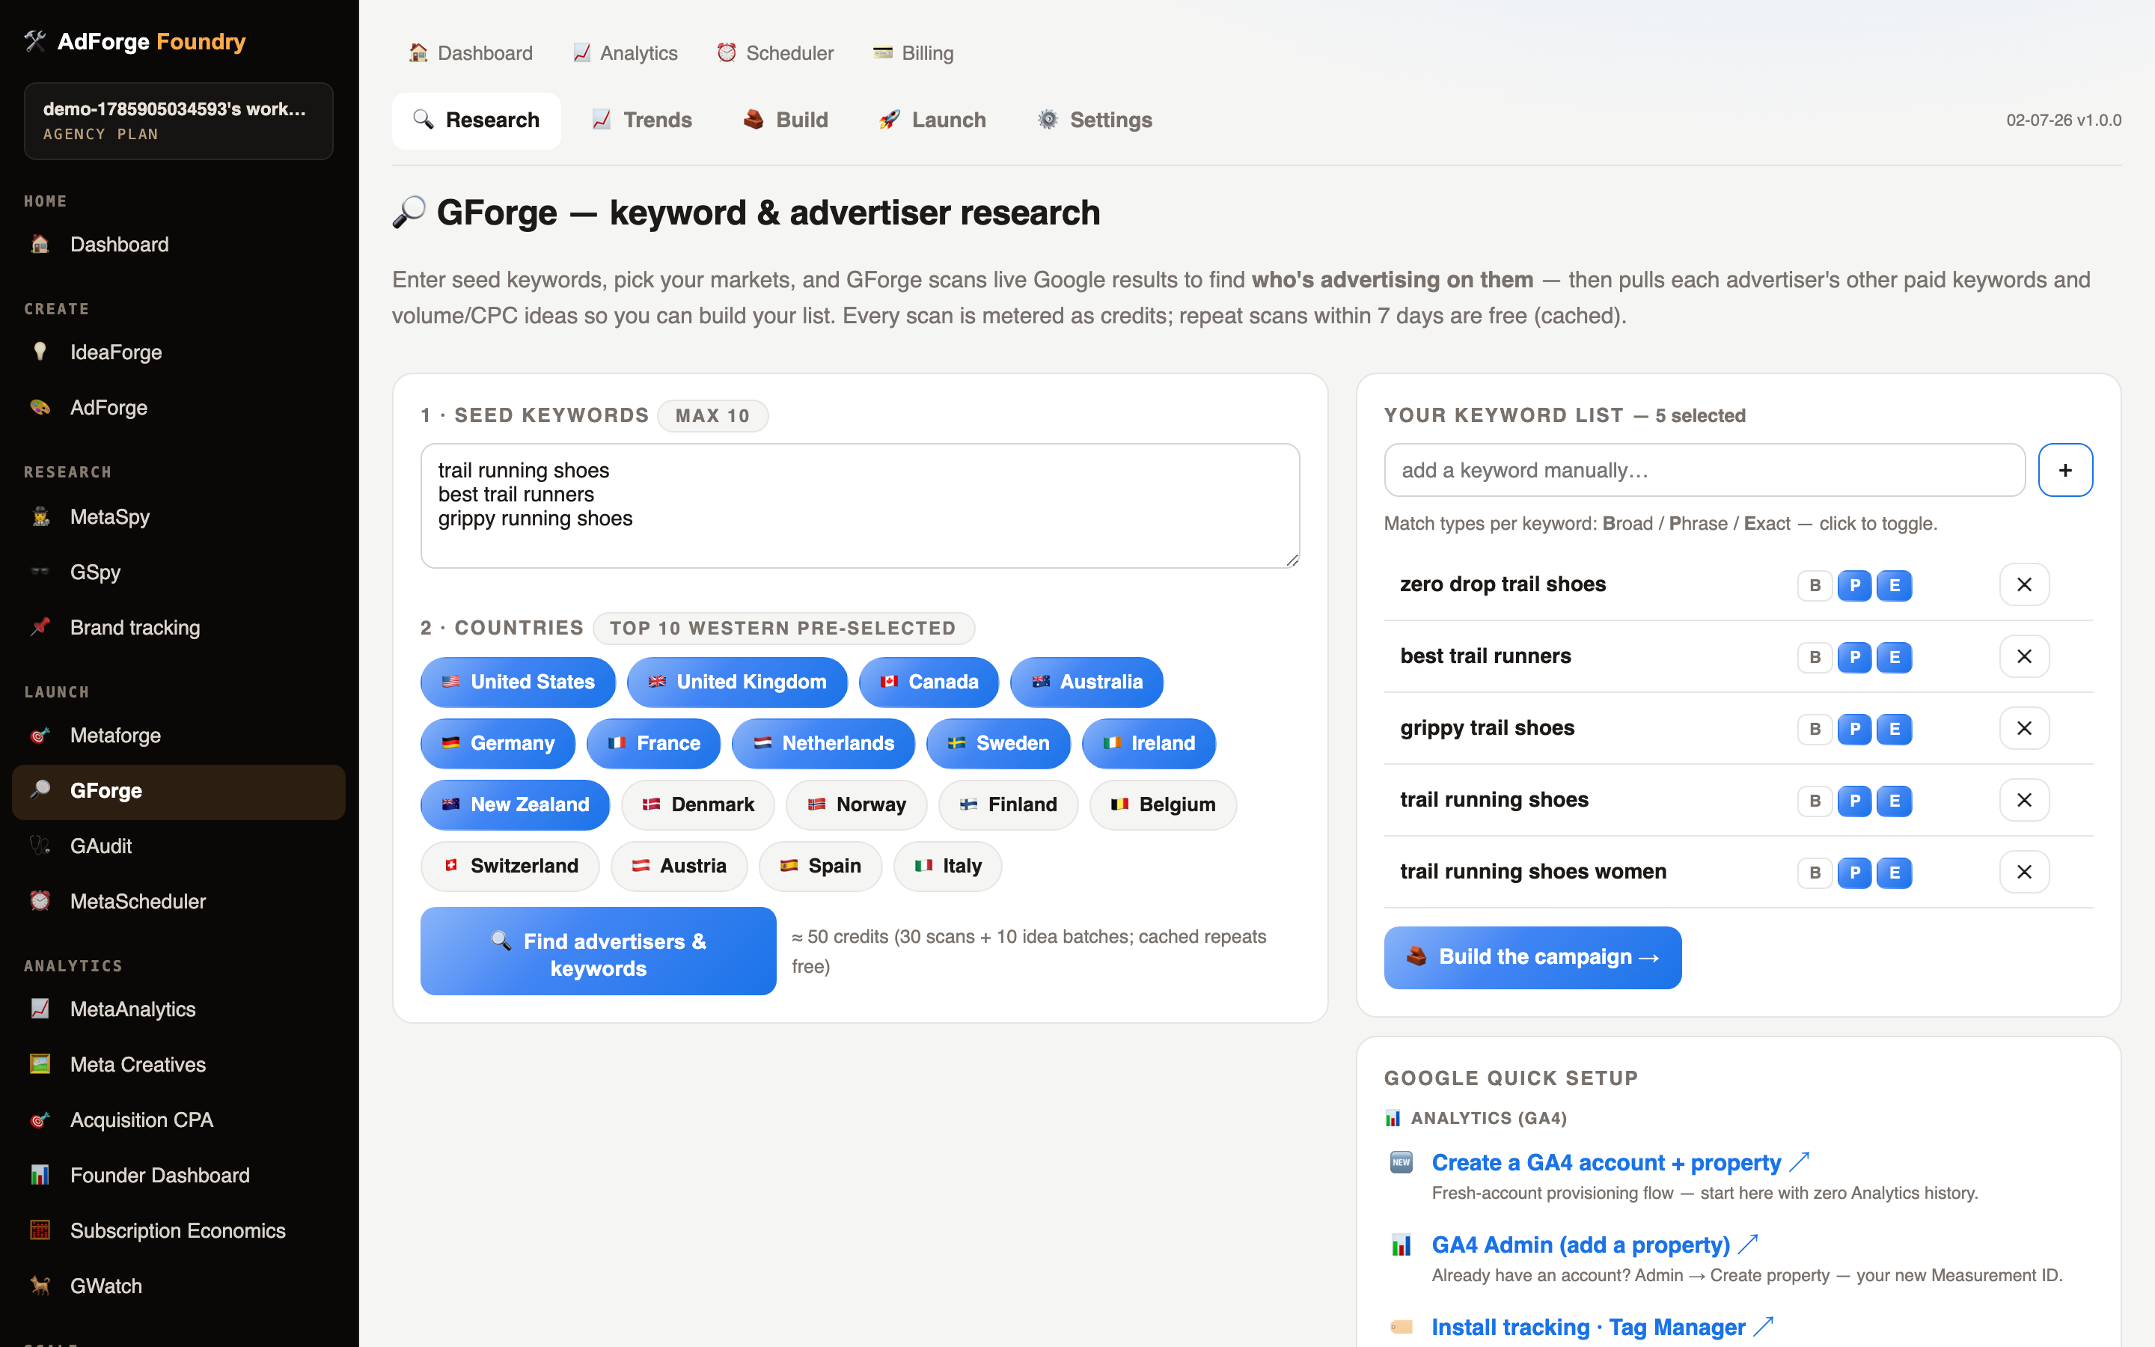Click Find advertisers & keywords button
This screenshot has width=2155, height=1347.
pos(599,950)
